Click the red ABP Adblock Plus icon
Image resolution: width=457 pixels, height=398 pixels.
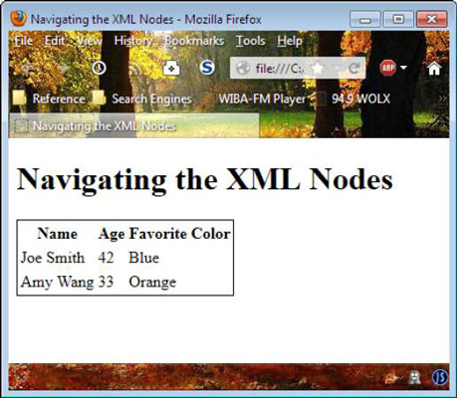tap(388, 68)
